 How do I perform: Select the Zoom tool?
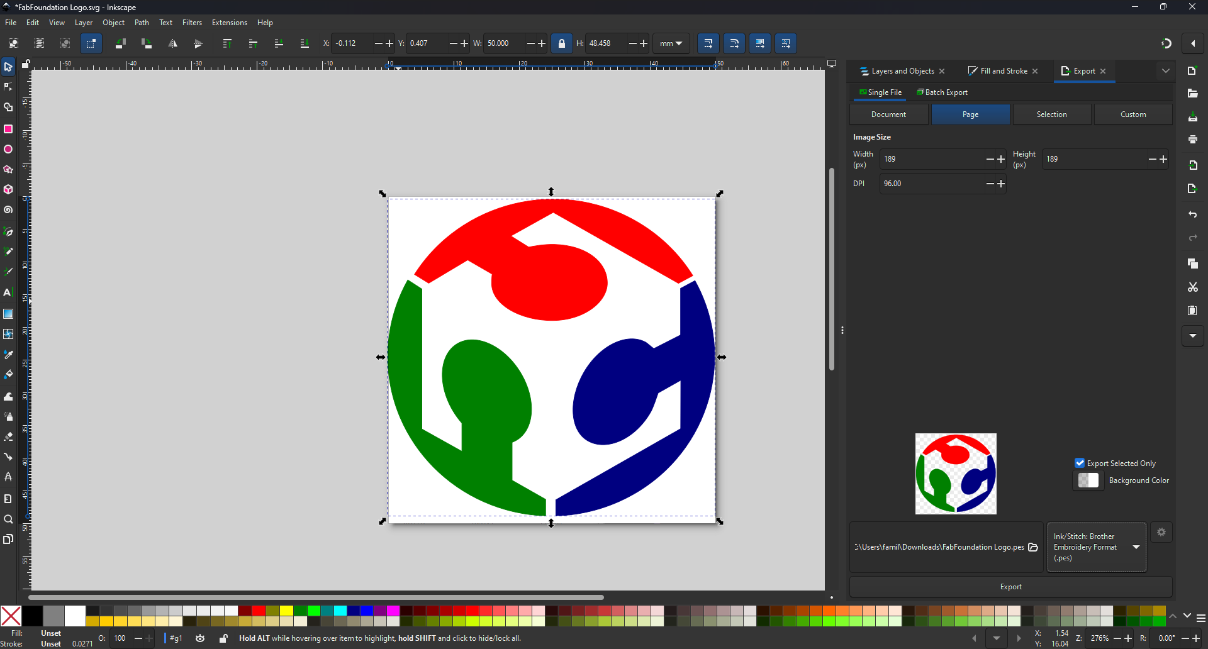click(8, 519)
